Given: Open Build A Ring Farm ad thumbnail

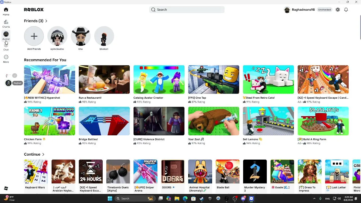Looking at the screenshot, I should [323, 121].
